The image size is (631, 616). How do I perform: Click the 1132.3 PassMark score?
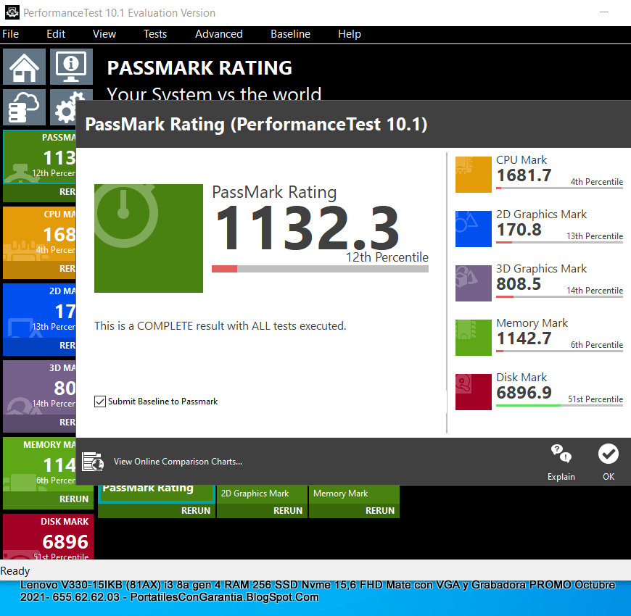click(x=307, y=228)
